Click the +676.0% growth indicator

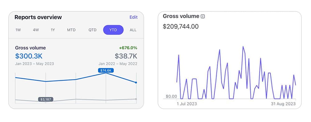pyautogui.click(x=128, y=48)
